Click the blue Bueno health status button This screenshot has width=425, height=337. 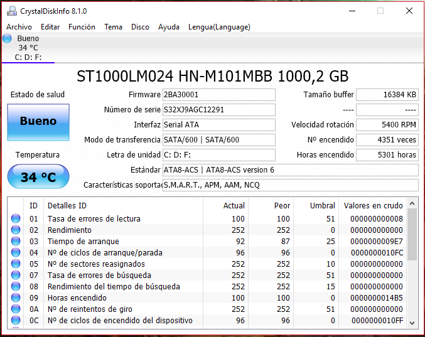pyautogui.click(x=38, y=122)
